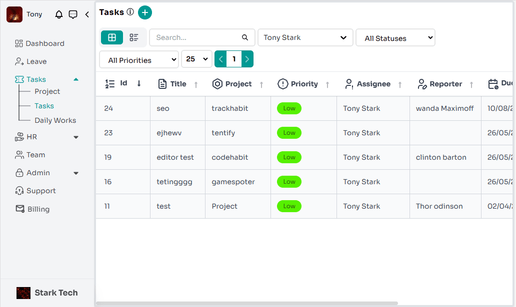Open the Dashboard from the sidebar

pos(44,43)
